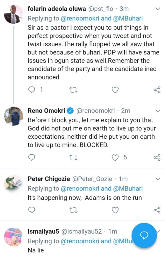Like Peter Chigozie's tweet
The width and height of the screenshot is (165, 256).
(115, 210)
